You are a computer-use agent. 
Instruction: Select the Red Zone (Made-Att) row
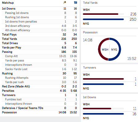click(x=39, y=86)
